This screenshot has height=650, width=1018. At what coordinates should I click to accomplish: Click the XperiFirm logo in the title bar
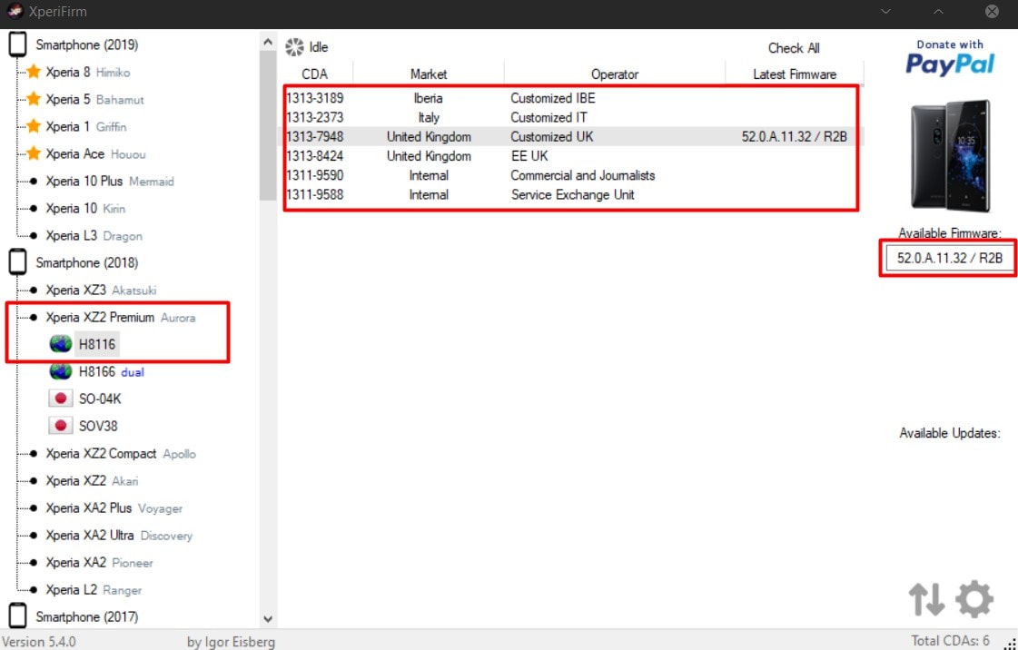(x=15, y=11)
